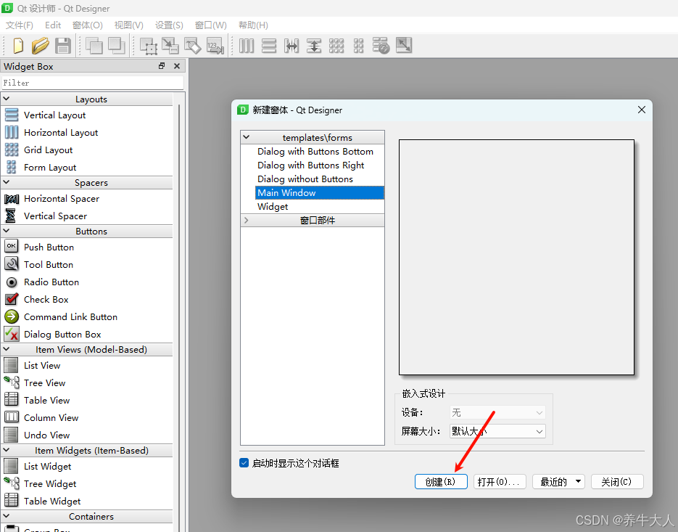This screenshot has height=532, width=678.
Task: Click the Adjust Size toolbar icon
Action: tap(404, 46)
